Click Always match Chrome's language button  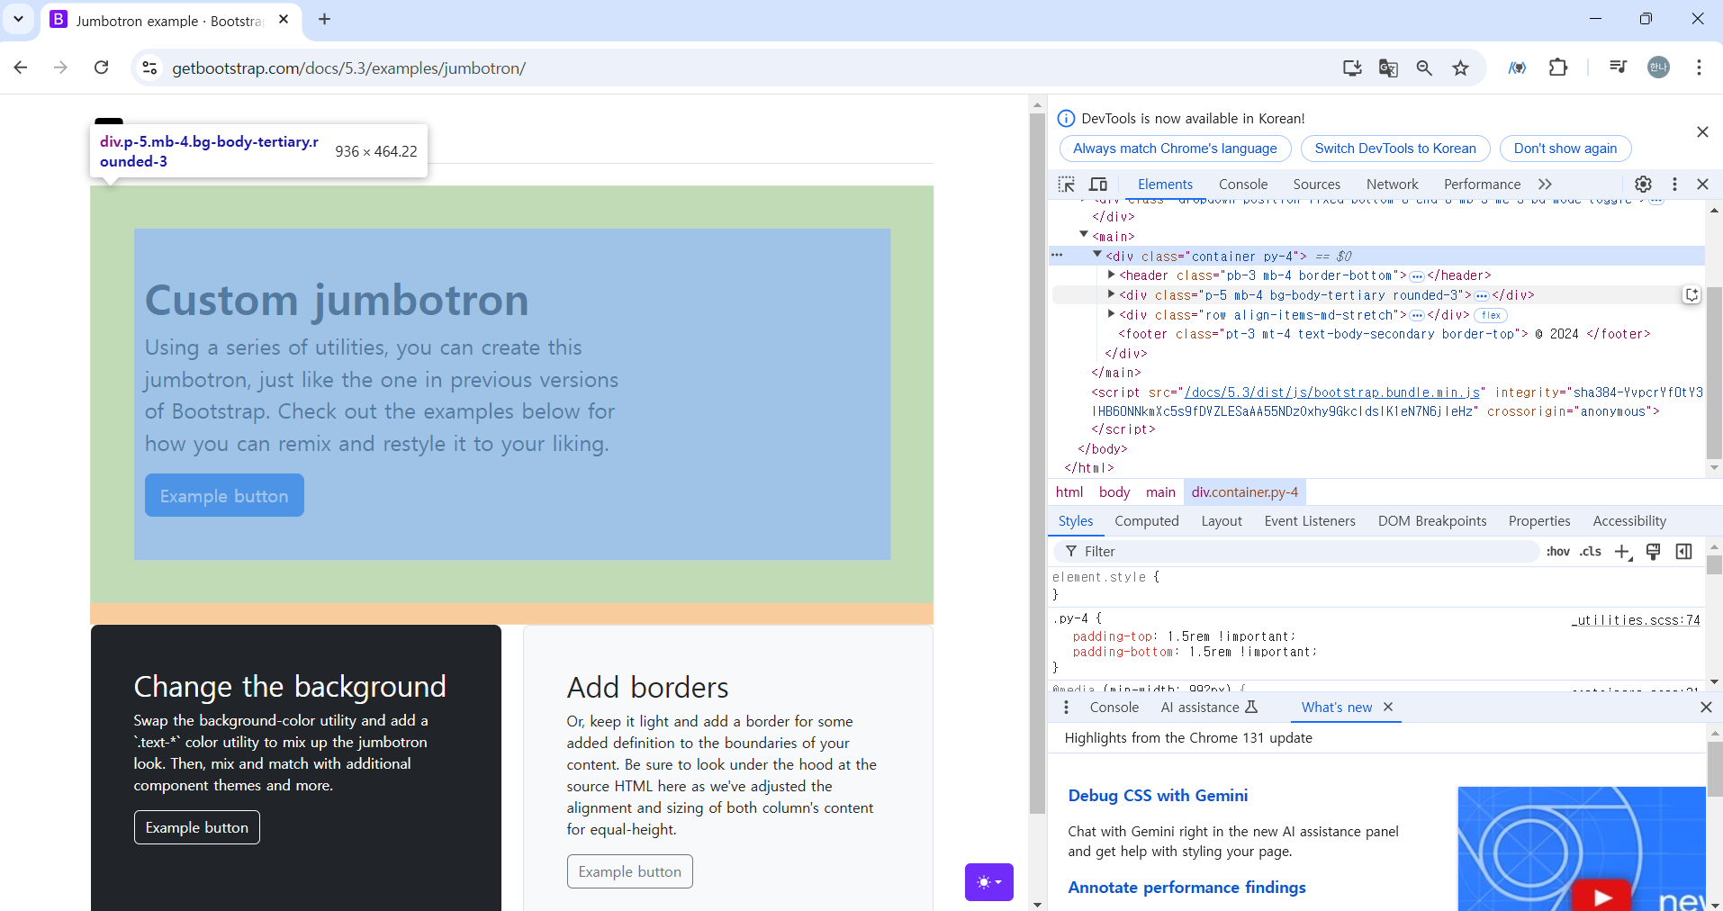pyautogui.click(x=1175, y=149)
